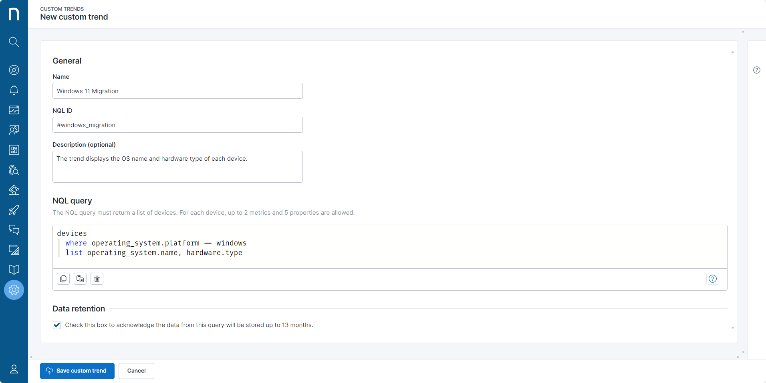The height and width of the screenshot is (383, 766).
Task: Open the rocket icon in sidebar
Action: pos(14,210)
